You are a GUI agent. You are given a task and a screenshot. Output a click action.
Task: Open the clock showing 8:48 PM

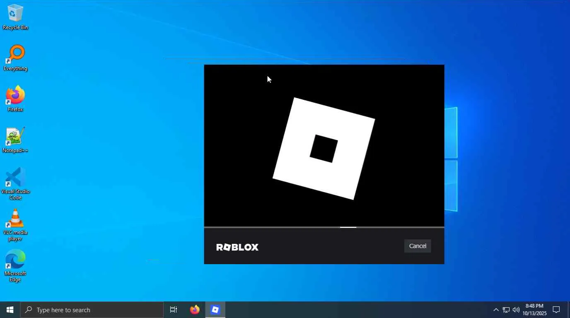coord(534,310)
